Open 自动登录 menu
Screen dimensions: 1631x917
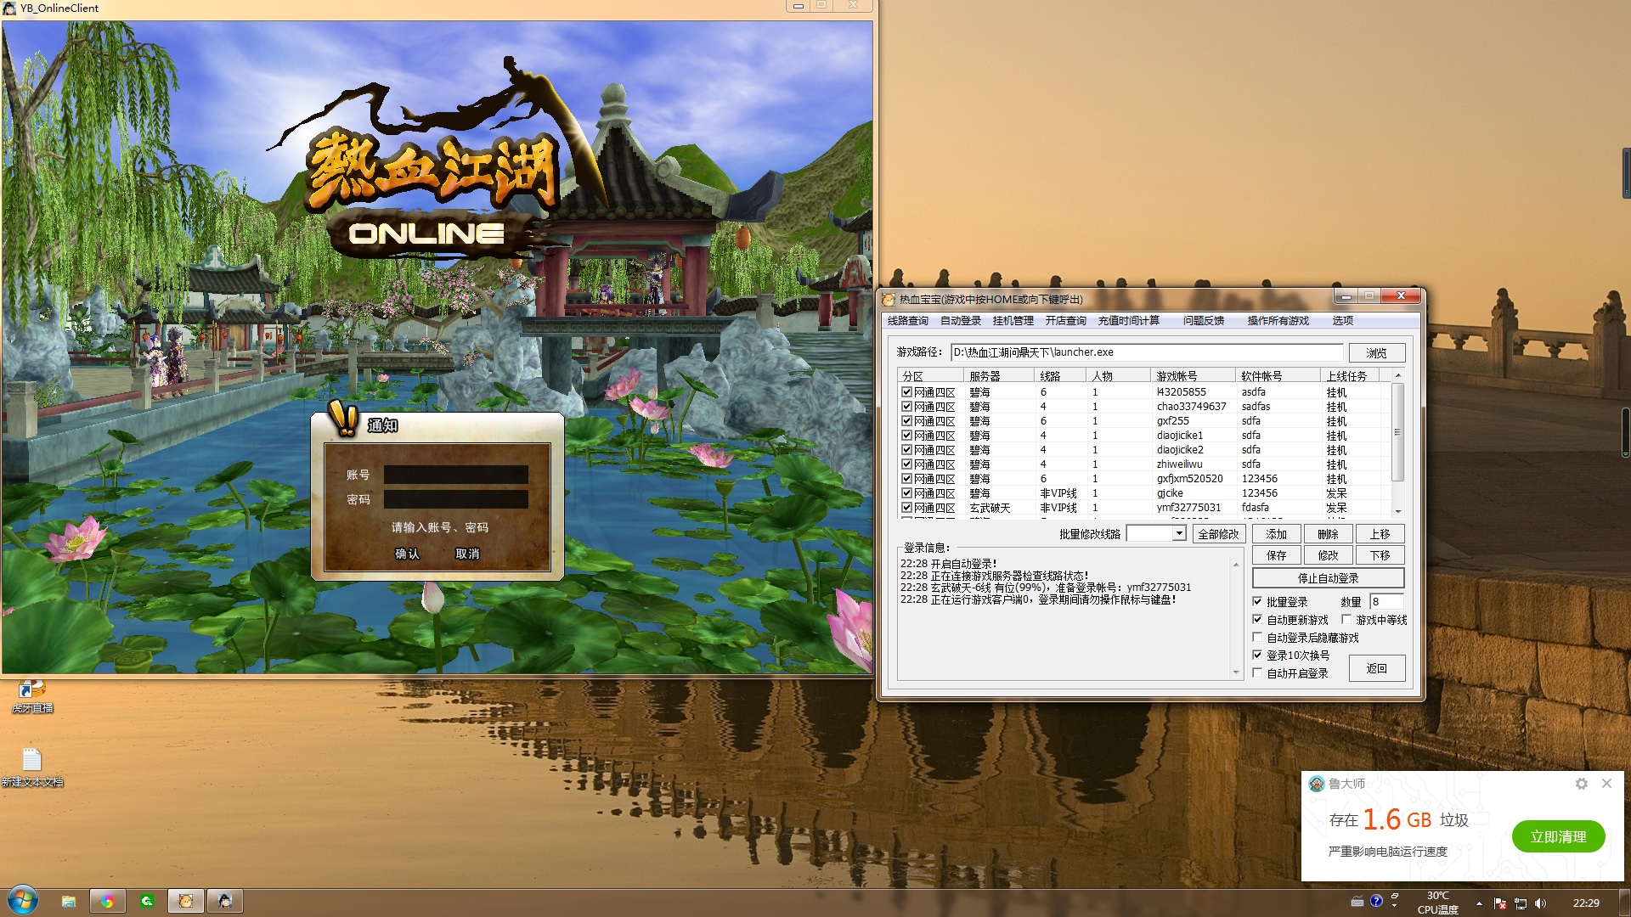coord(961,321)
